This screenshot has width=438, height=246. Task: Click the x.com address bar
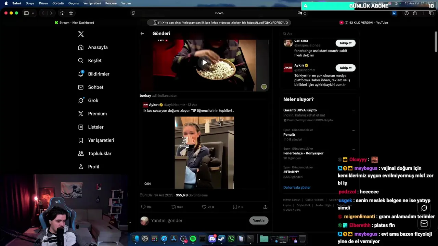(219, 13)
